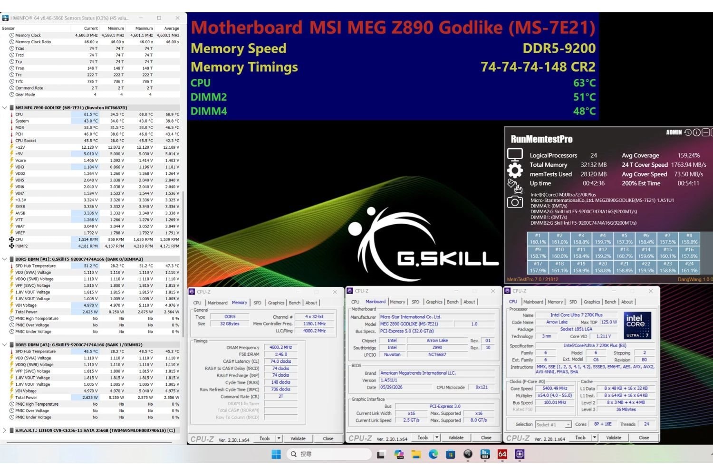
Task: Open the Windows Start menu
Action: point(276,454)
